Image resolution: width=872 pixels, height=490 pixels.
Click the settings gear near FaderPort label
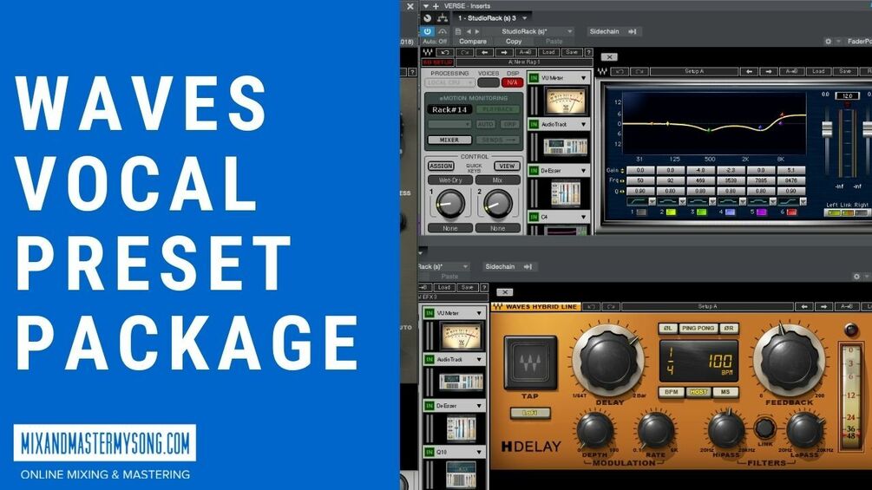(828, 42)
